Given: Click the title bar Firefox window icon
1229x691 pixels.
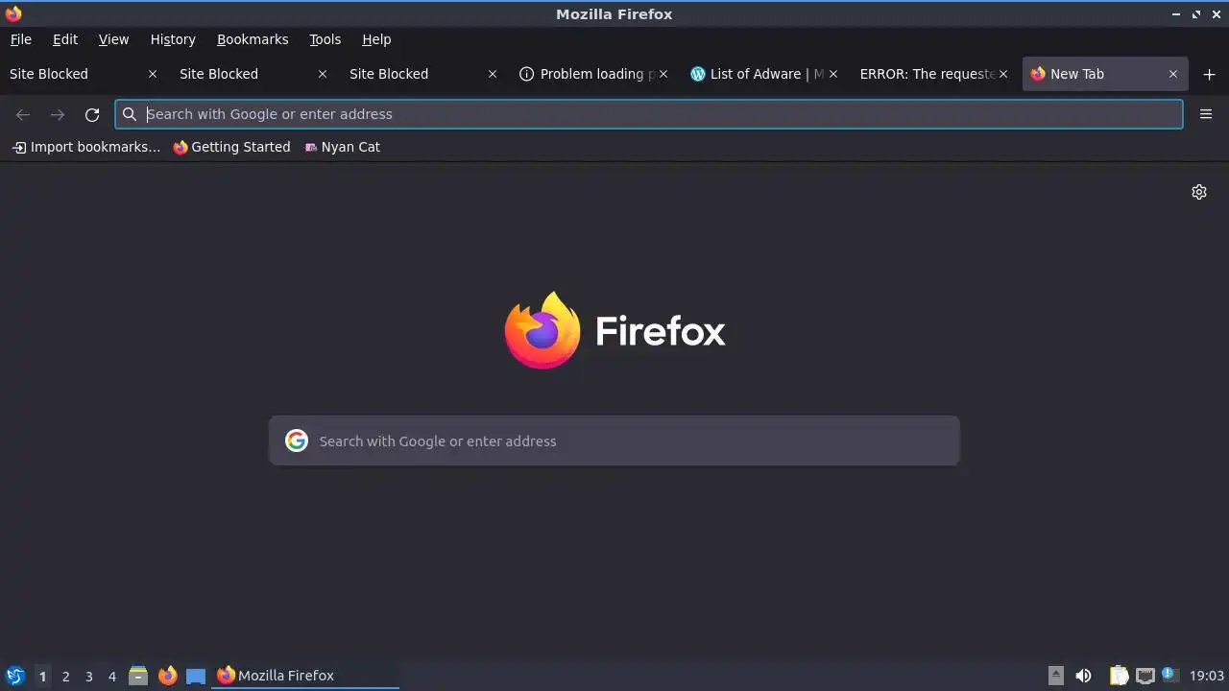Looking at the screenshot, I should pos(13,13).
